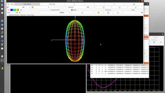The height and width of the screenshot is (93, 165).
Task: Pause the frequency loop
Action: click(x=108, y=13)
